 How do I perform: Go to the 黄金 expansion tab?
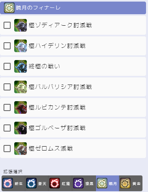click(x=131, y=183)
